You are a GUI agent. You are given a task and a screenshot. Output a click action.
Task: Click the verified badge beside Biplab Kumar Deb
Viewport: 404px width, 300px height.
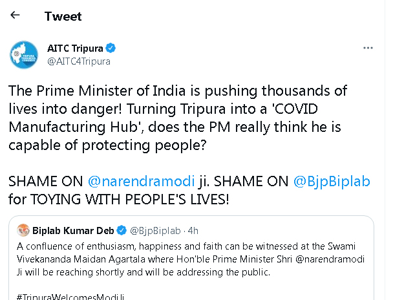point(122,231)
